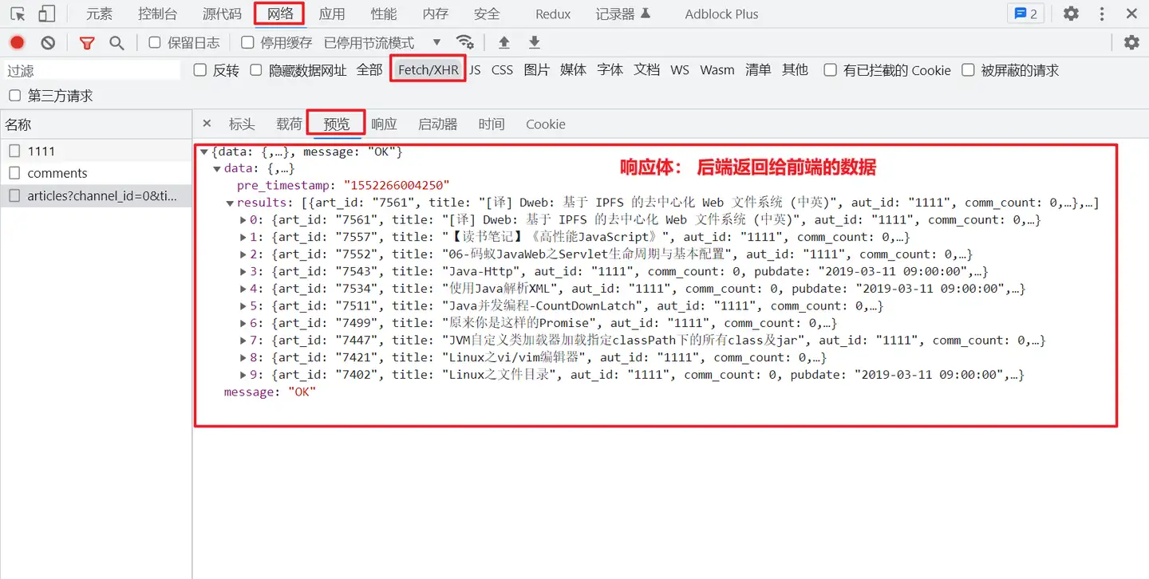Image resolution: width=1149 pixels, height=579 pixels.
Task: Close the request details pane
Action: [207, 124]
